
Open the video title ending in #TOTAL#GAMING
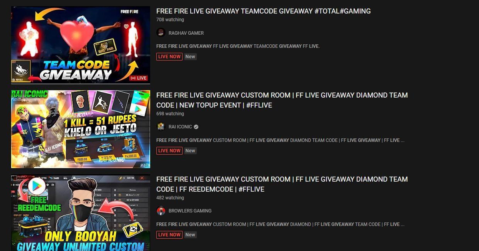263,11
